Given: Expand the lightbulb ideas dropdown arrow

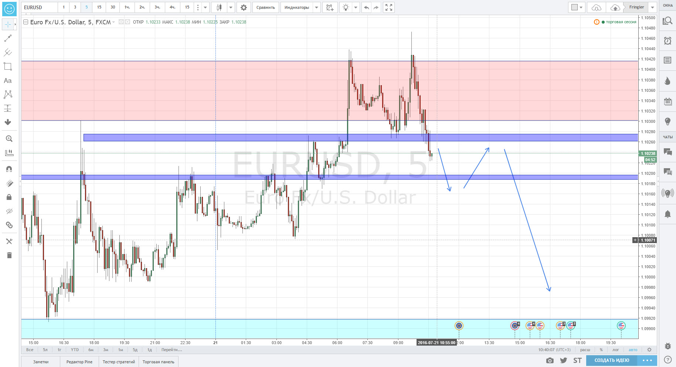Looking at the screenshot, I should click(x=356, y=7).
